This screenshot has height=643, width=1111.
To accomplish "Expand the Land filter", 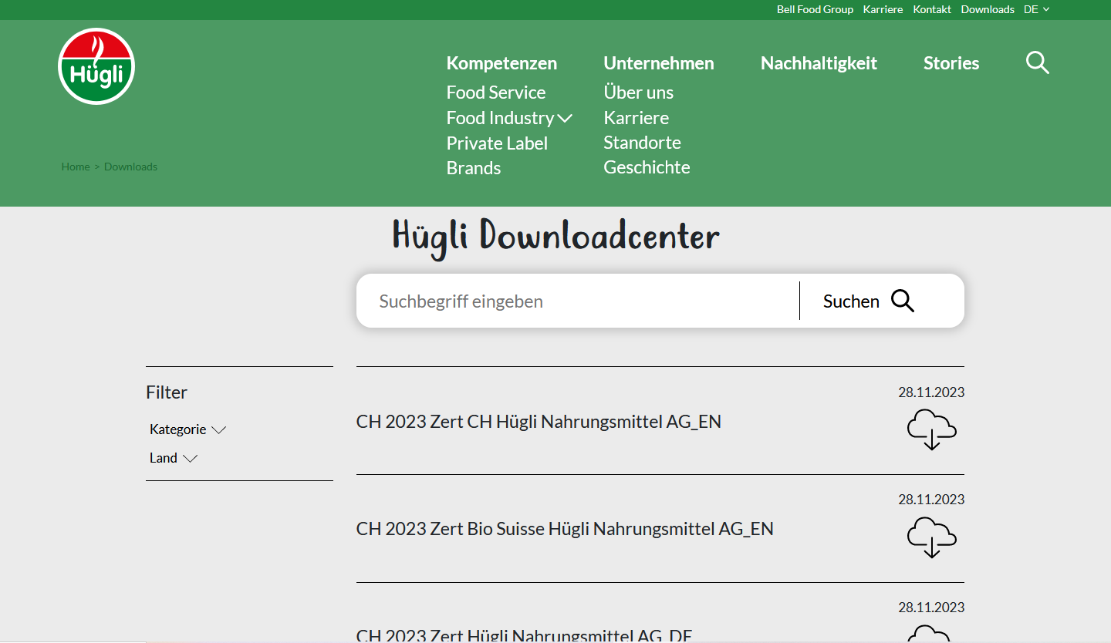I will [174, 458].
